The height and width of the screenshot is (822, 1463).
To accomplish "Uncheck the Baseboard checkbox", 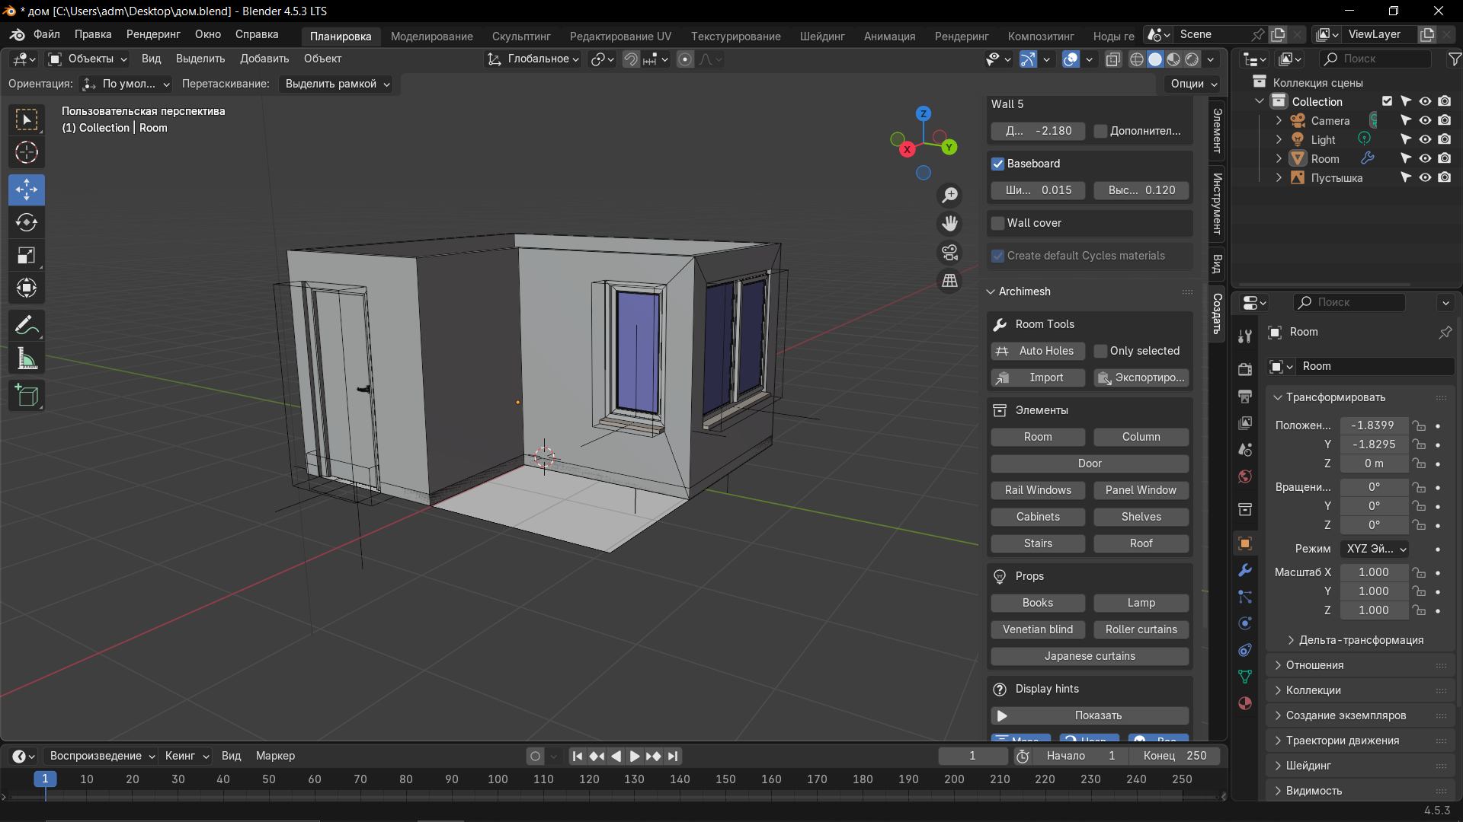I will click(x=997, y=164).
